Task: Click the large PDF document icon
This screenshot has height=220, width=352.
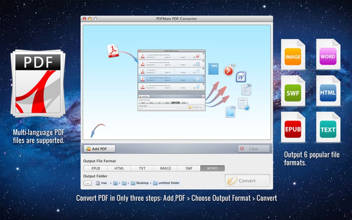Action: coord(38,83)
